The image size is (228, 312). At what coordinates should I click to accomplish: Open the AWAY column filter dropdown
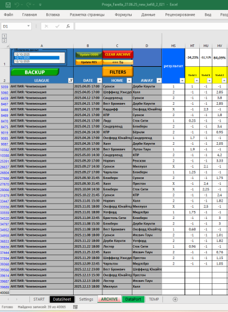(x=159, y=80)
